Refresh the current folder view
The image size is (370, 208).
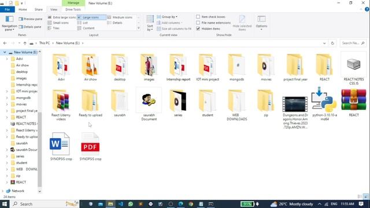(332, 43)
